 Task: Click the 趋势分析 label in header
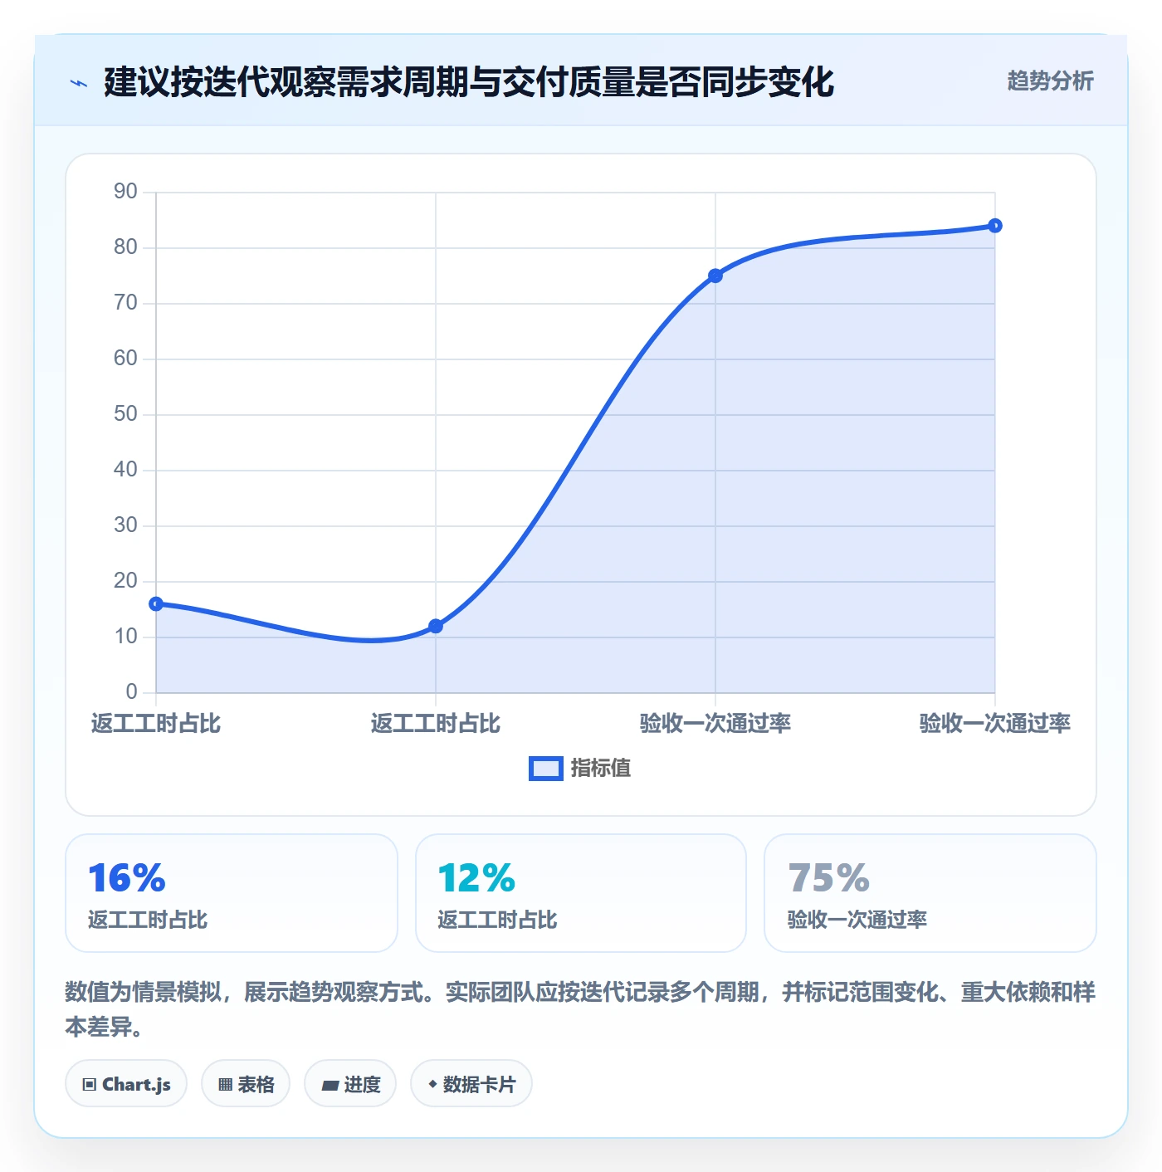pos(1050,81)
